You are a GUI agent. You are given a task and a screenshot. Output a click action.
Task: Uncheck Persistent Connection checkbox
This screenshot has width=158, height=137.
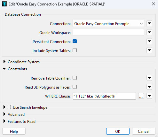coord(75,41)
